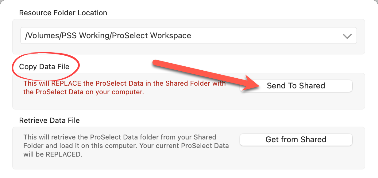Click the gray retrieve description text
Viewport: 378px width, 178px height.
tap(126, 146)
